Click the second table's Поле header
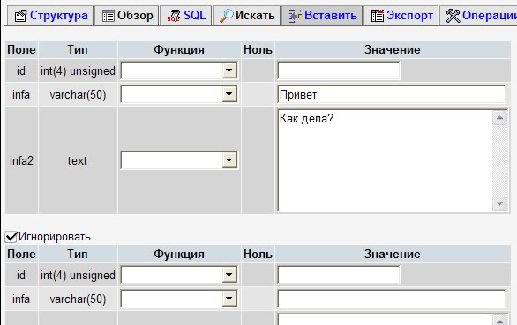Image resolution: width=517 pixels, height=325 pixels. pyautogui.click(x=21, y=254)
